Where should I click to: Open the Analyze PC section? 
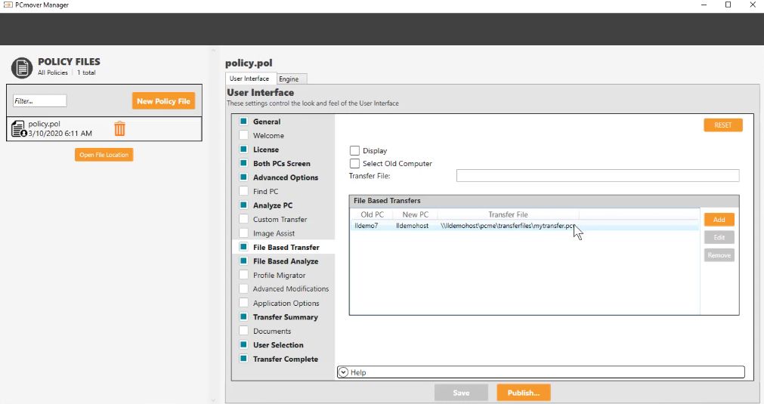coord(273,205)
